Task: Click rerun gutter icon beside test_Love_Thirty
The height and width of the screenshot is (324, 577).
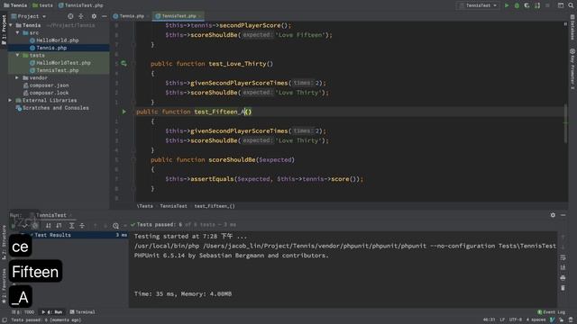Action: (x=124, y=64)
